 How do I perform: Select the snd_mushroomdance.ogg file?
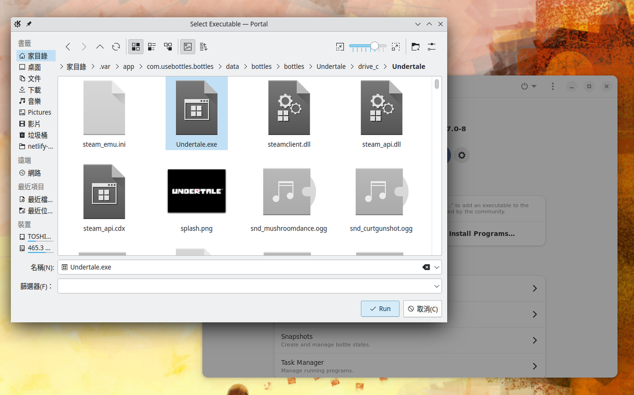[x=289, y=198]
